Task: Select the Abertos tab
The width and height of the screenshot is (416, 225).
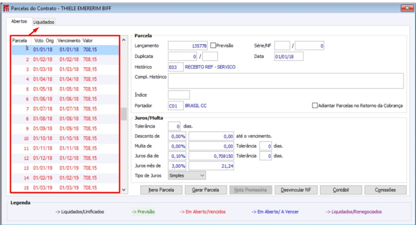Action: (x=19, y=21)
